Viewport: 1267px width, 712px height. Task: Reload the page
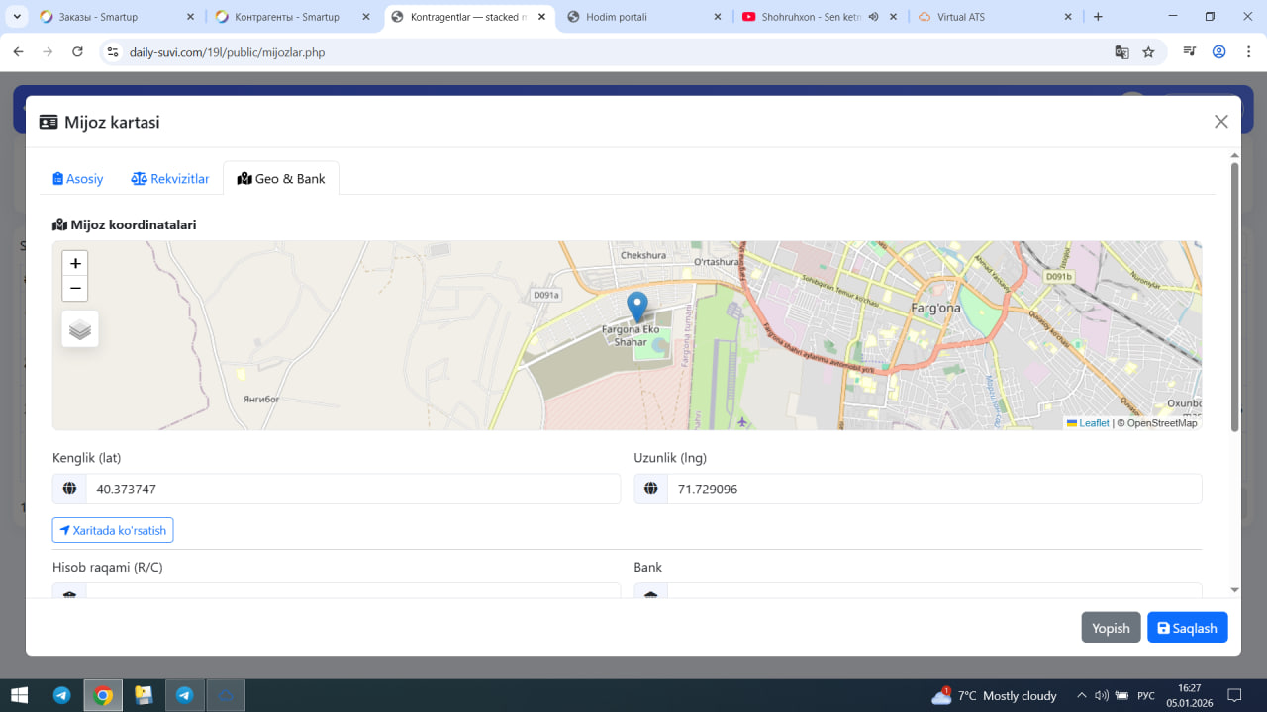[x=78, y=52]
